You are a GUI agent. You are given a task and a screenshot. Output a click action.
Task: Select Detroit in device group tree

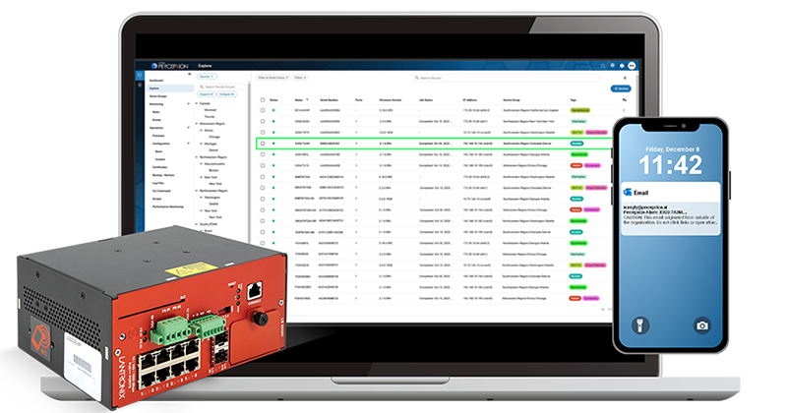pyautogui.click(x=213, y=150)
